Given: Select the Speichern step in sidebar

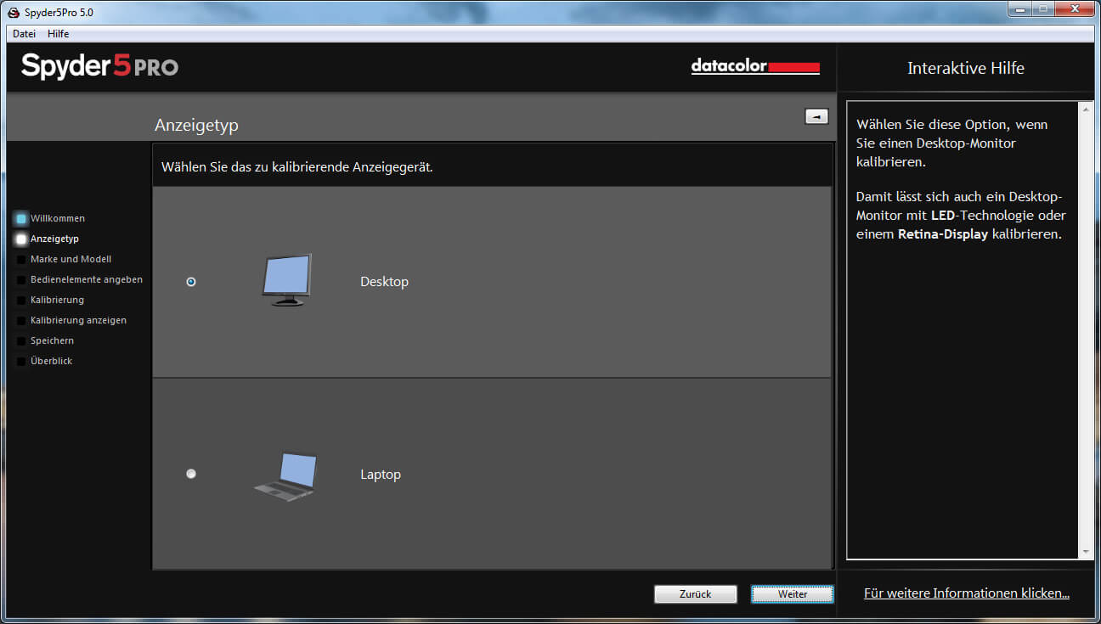Looking at the screenshot, I should coord(52,340).
